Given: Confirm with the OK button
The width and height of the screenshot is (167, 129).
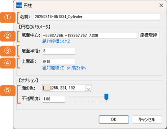Looking at the screenshot, I should click(114, 119).
